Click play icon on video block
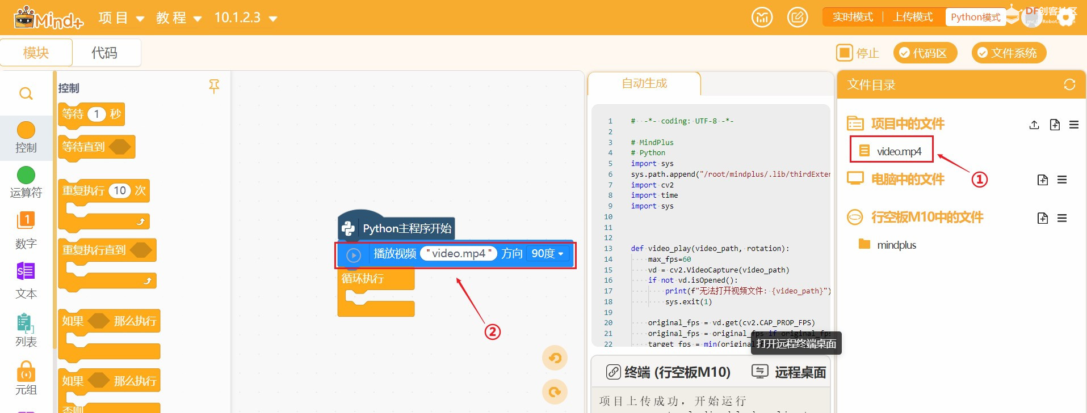The image size is (1087, 413). tap(354, 255)
